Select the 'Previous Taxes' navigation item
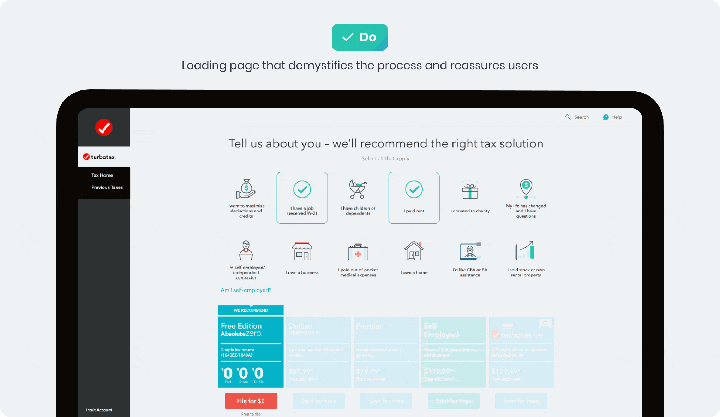 106,187
